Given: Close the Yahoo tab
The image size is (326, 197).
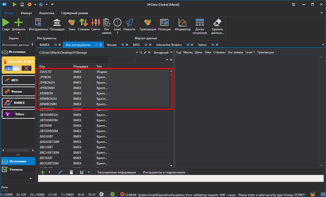Looking at the screenshot, I should coord(217,45).
